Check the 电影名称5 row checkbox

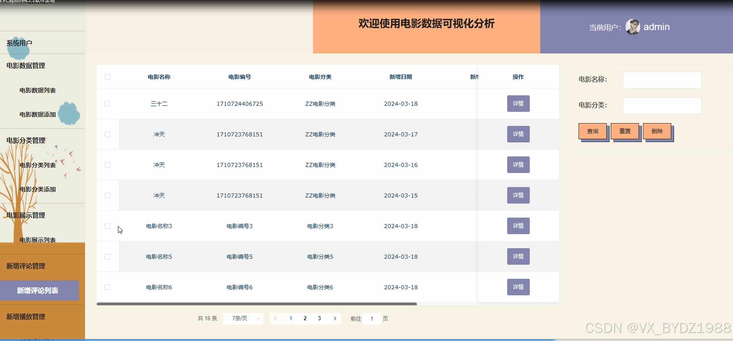point(107,257)
